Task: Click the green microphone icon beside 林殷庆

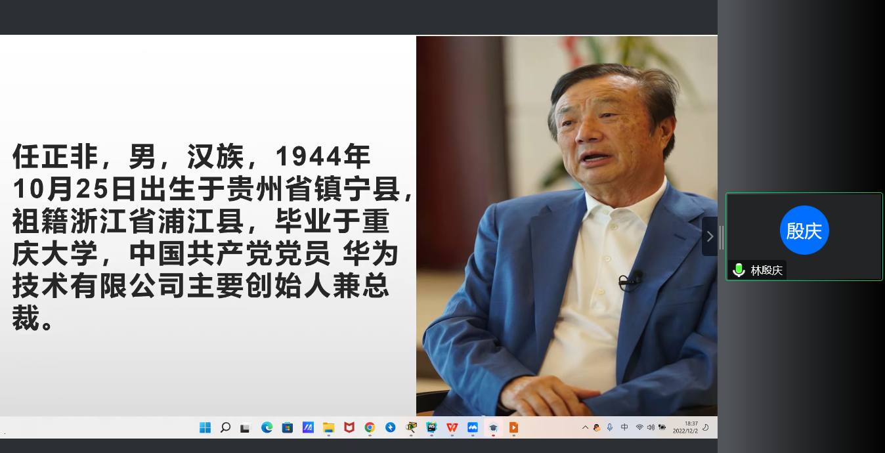Action: pos(739,270)
